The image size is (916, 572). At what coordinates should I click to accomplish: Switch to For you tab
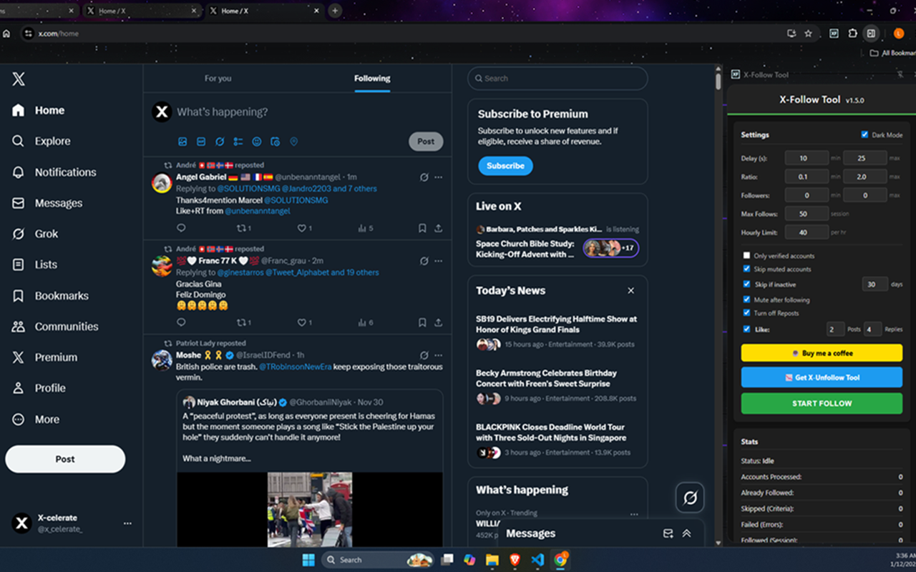point(218,79)
